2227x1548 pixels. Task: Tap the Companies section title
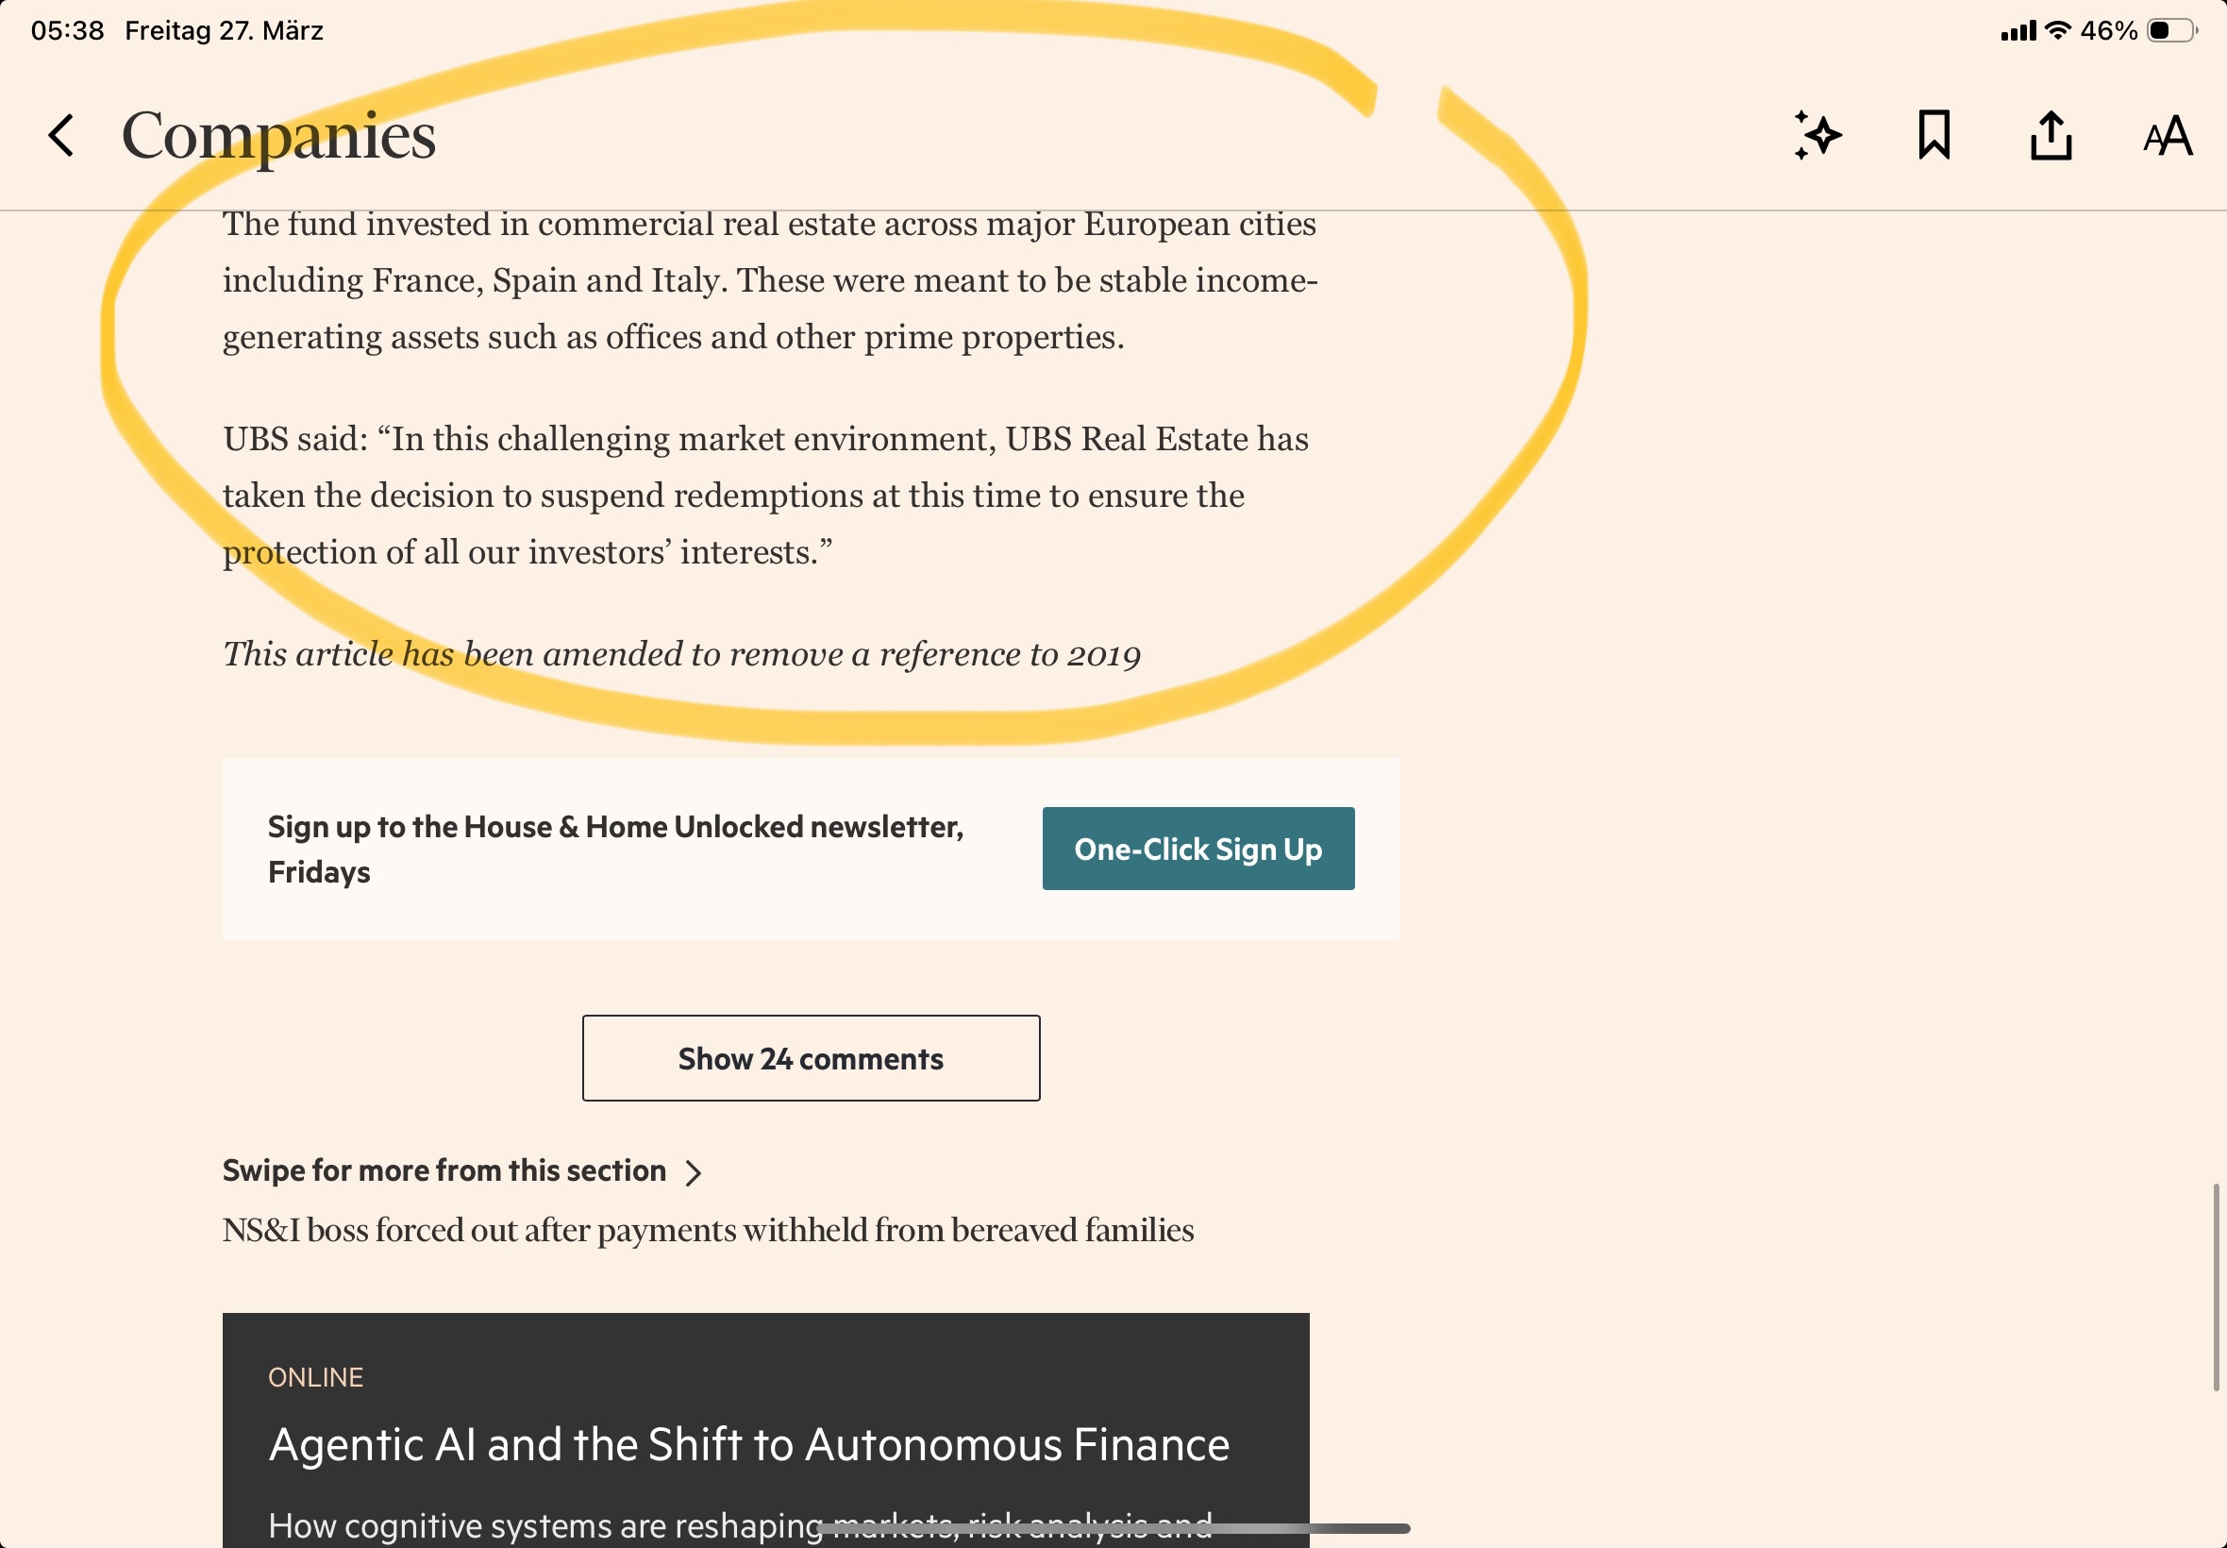(278, 136)
